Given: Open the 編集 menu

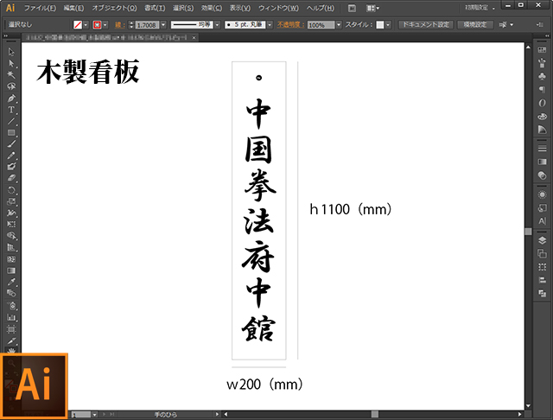Looking at the screenshot, I should pos(73,8).
